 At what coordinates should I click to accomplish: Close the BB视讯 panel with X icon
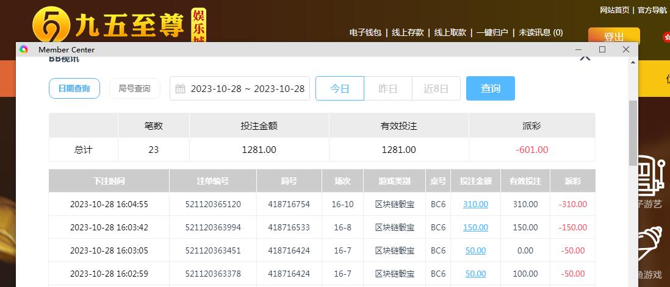tap(585, 58)
